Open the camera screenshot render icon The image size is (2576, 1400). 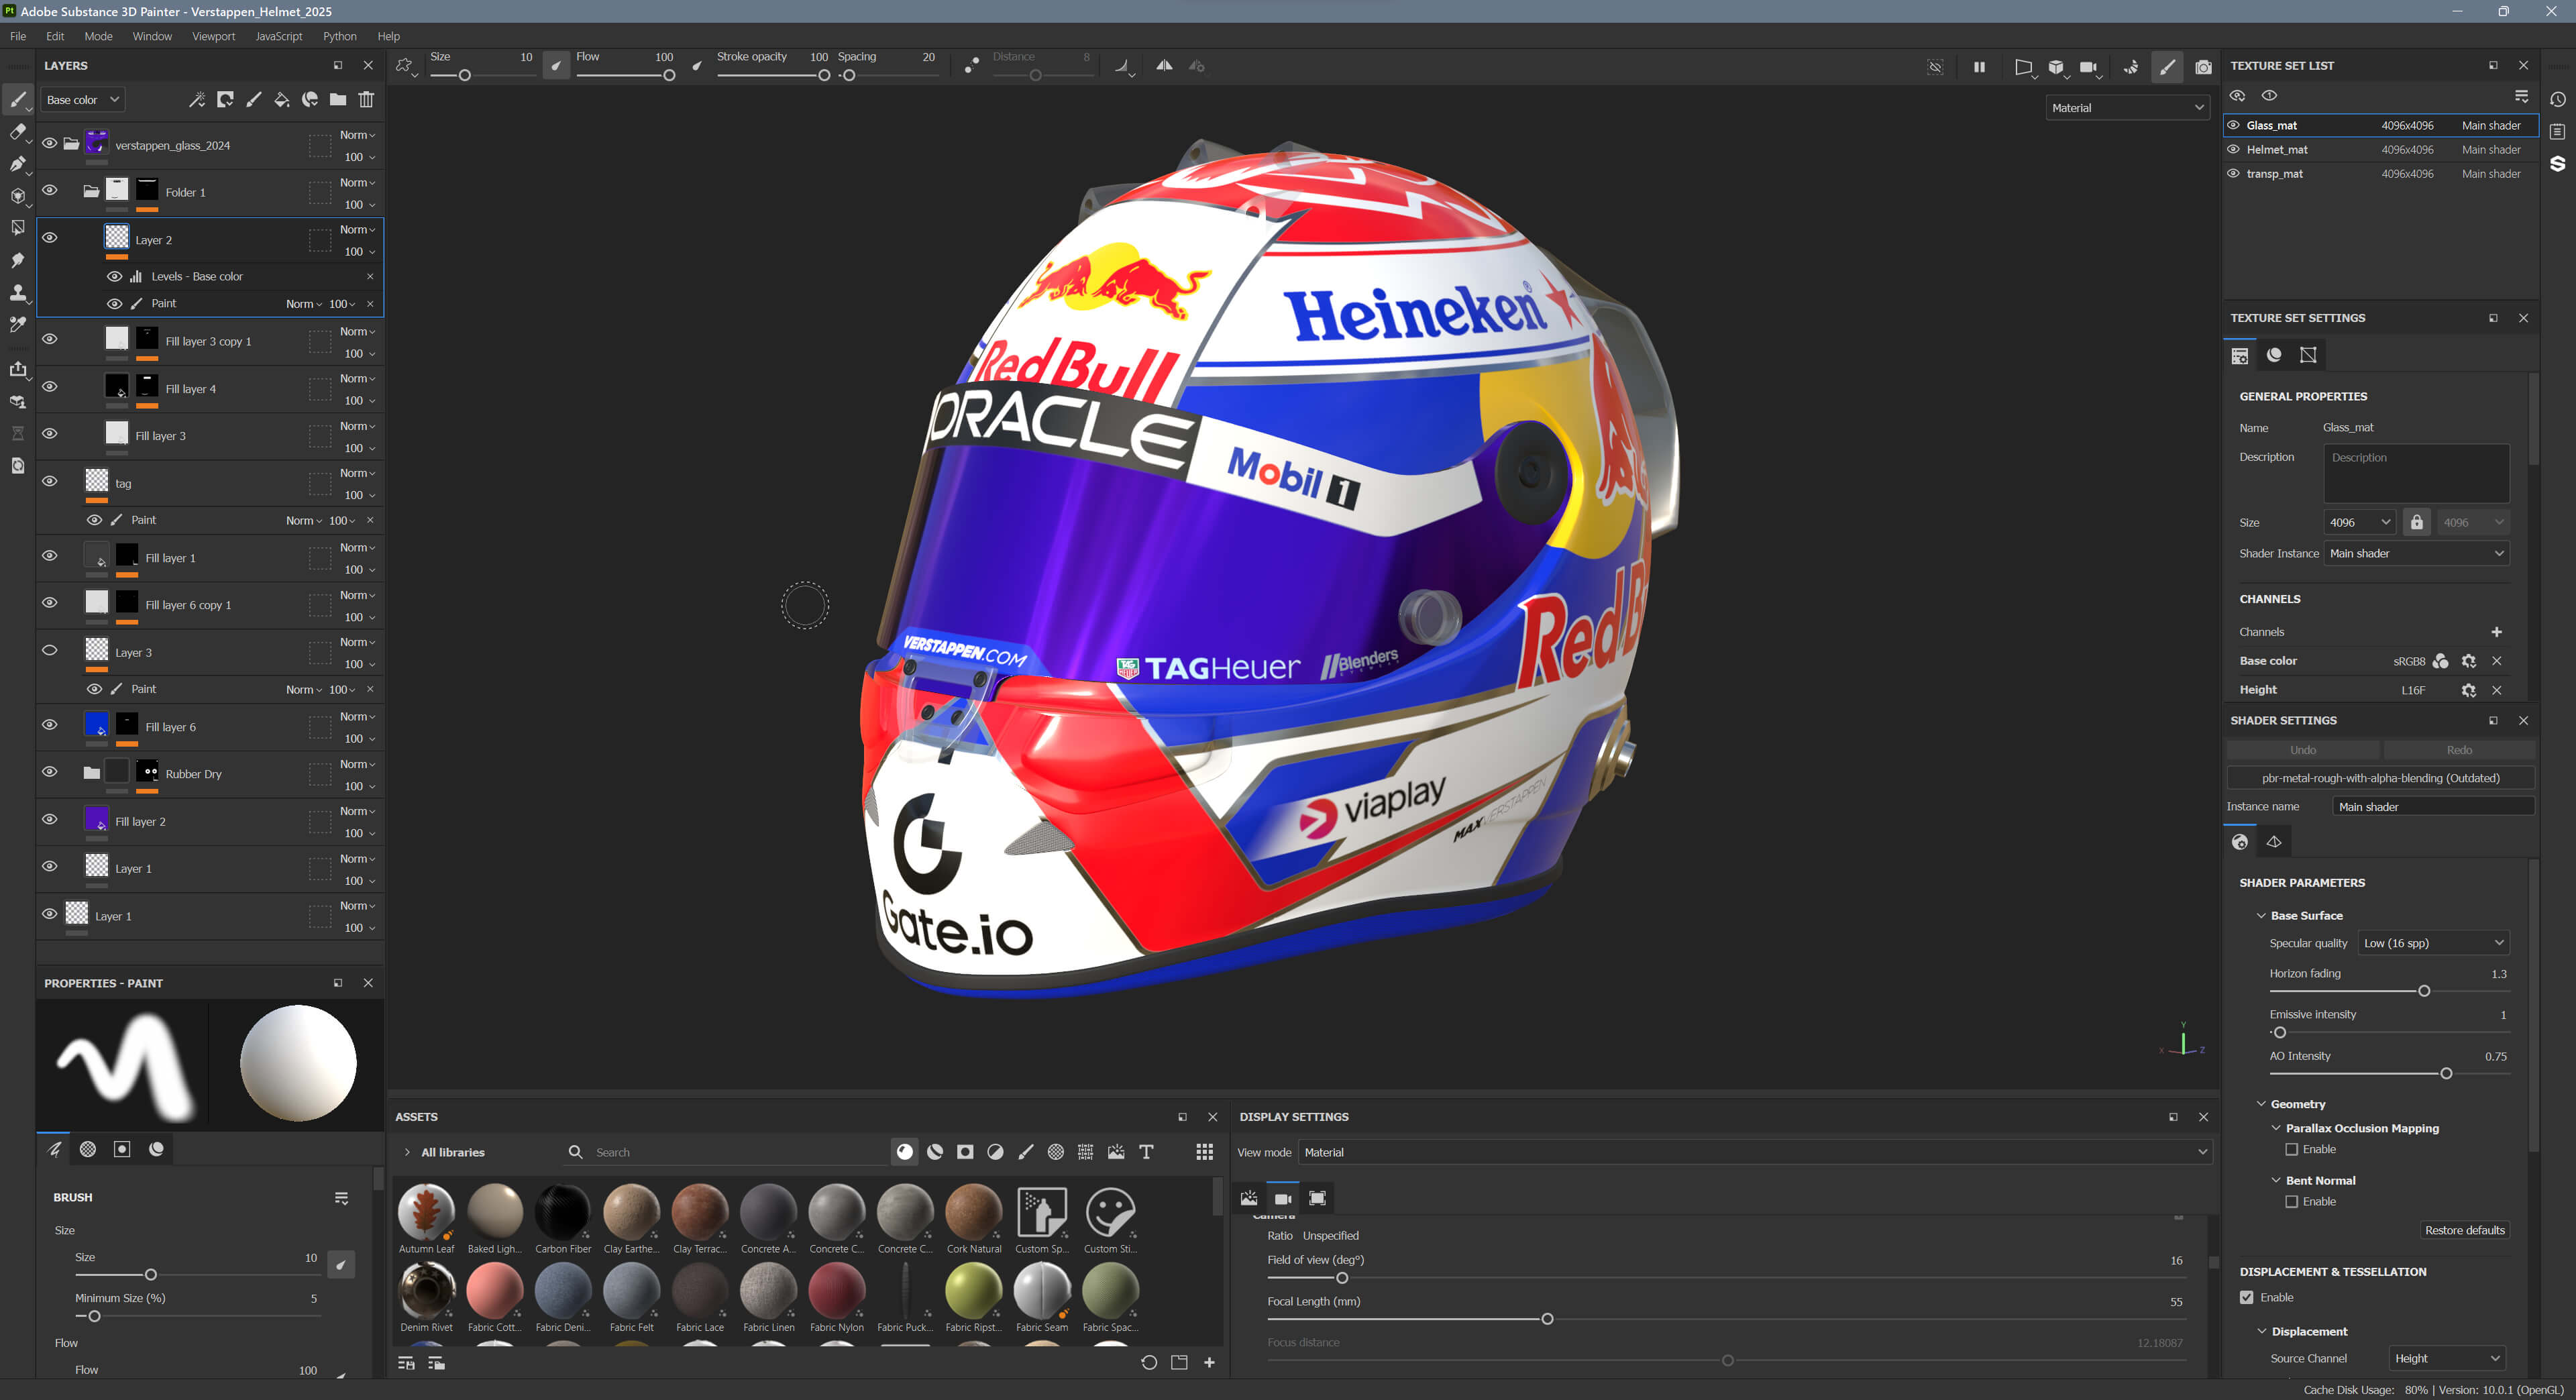(2203, 67)
